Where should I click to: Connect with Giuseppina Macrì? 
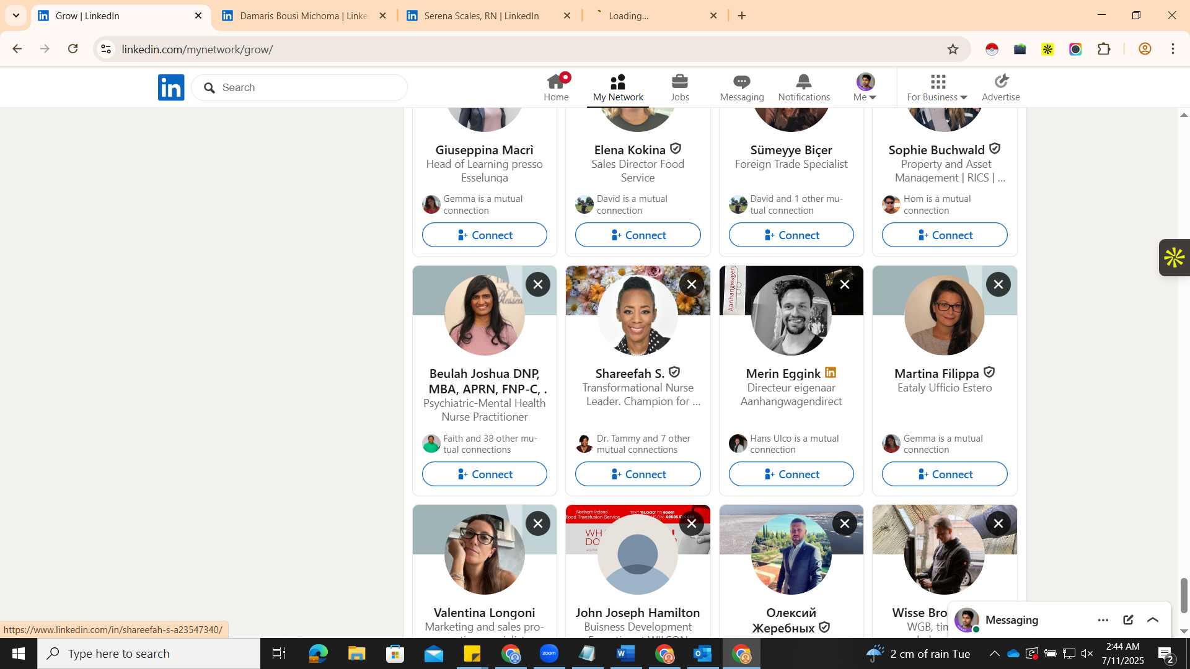485,235
